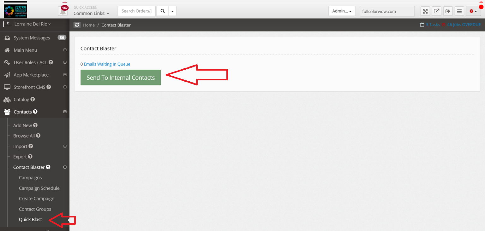
Task: Click Send To Internal Contacts button
Action: (121, 78)
